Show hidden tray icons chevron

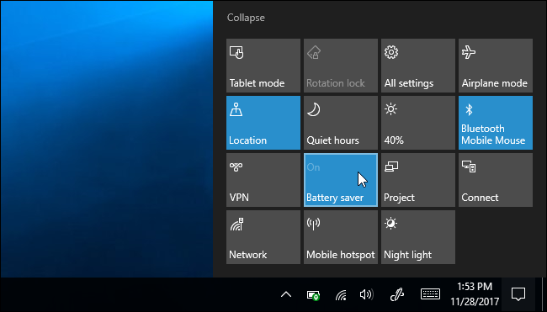[286, 294]
